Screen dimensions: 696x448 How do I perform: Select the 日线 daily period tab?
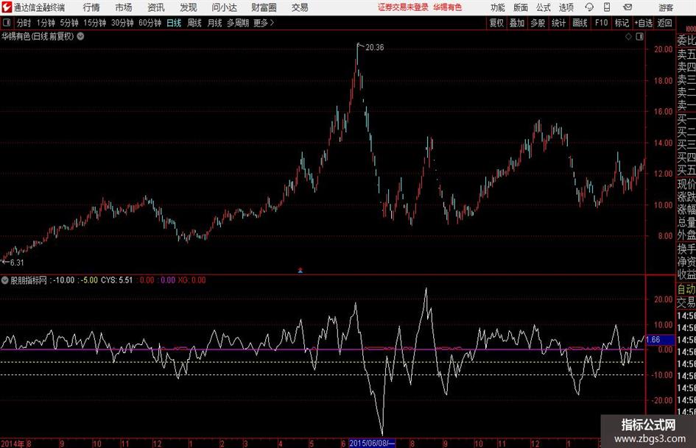pyautogui.click(x=174, y=23)
